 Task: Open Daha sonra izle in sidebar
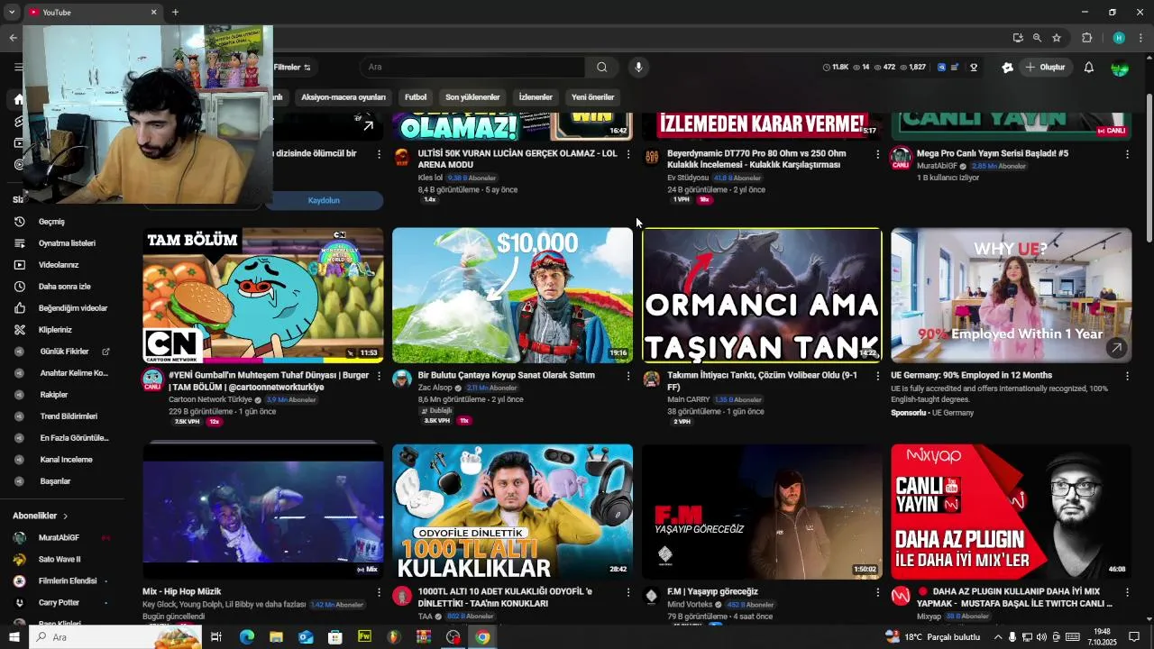(64, 287)
